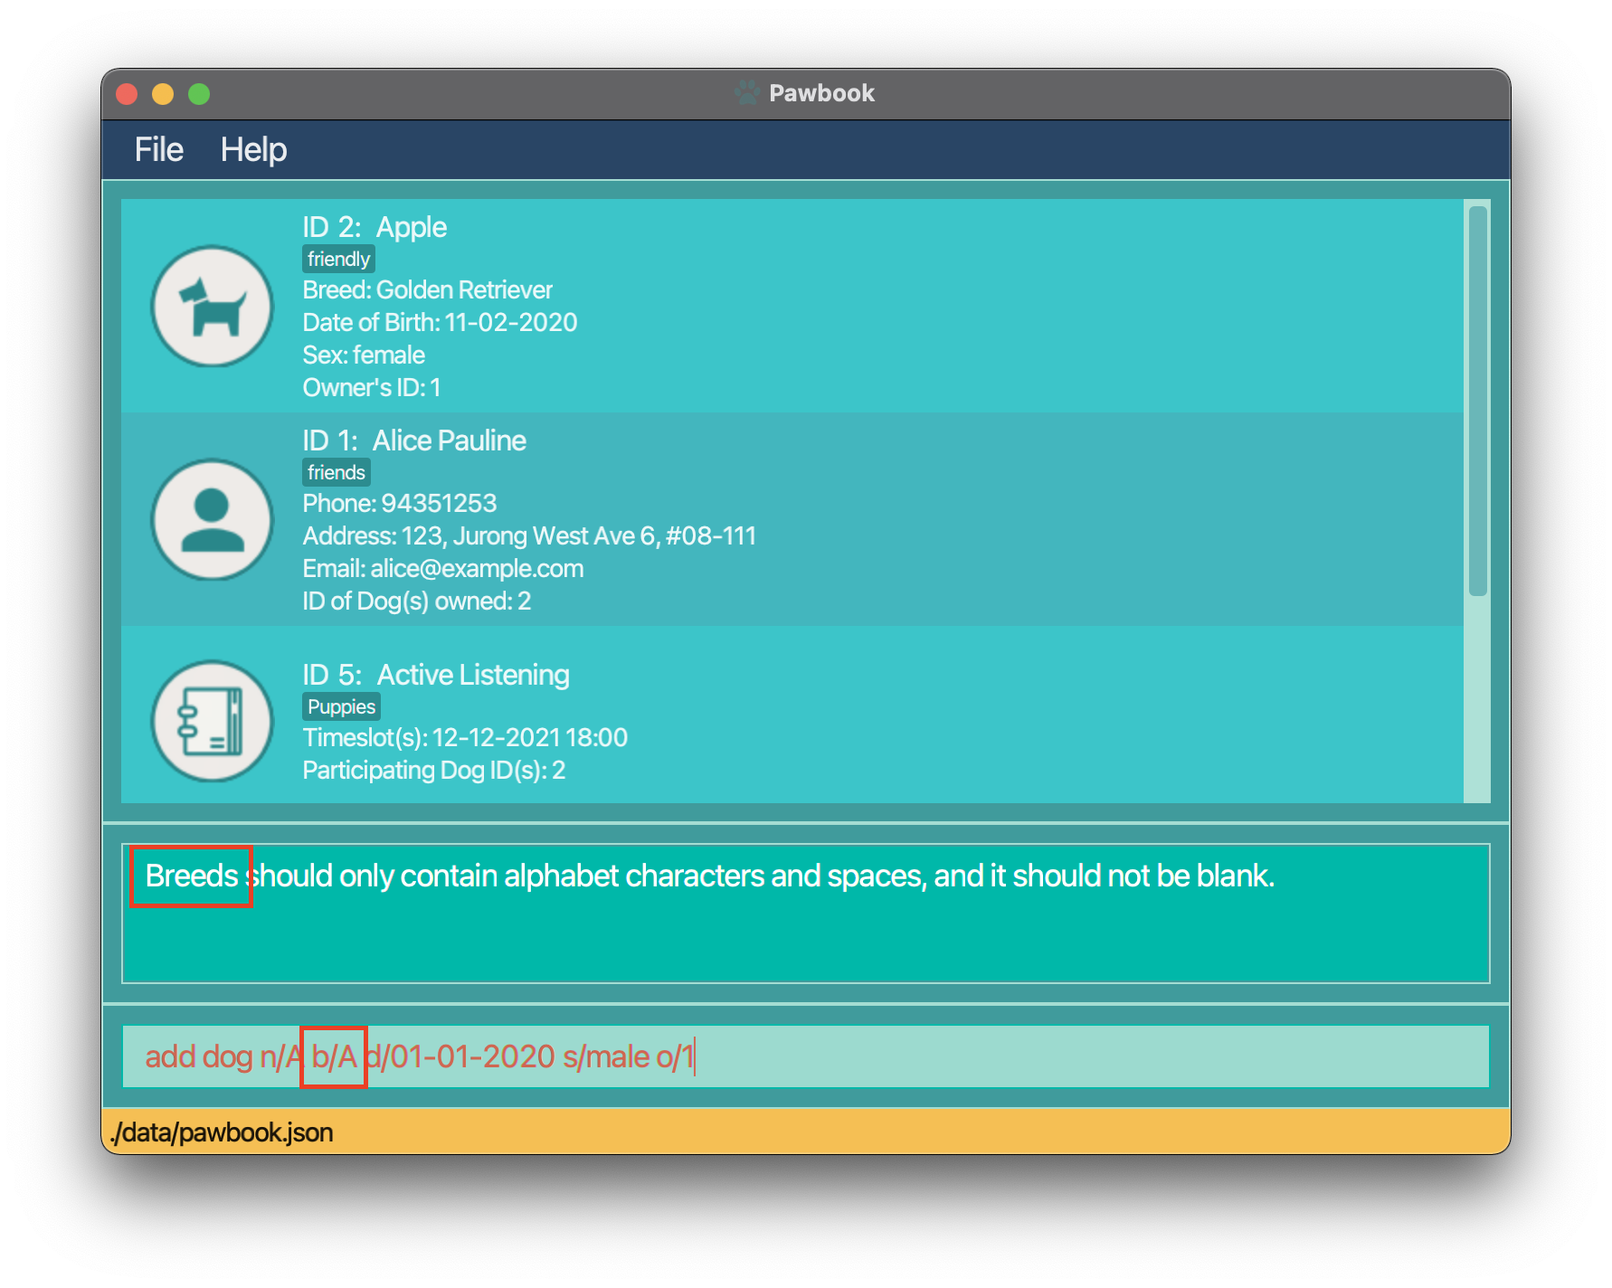Select the 'friends' tag on Alice Pauline
1612x1288 pixels.
pyautogui.click(x=336, y=473)
